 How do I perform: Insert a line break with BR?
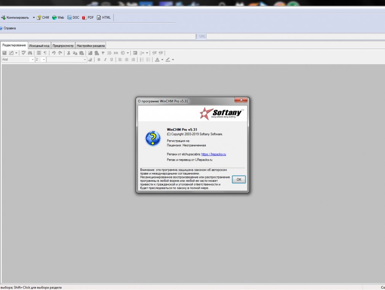point(116,53)
